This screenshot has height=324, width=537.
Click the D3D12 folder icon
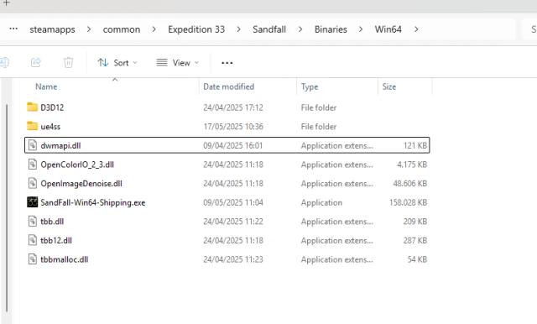point(32,107)
